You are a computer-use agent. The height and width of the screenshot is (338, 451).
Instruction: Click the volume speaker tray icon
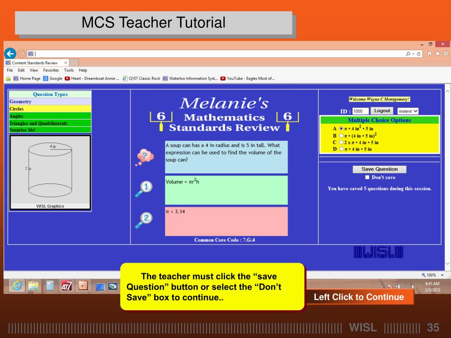pos(414,286)
